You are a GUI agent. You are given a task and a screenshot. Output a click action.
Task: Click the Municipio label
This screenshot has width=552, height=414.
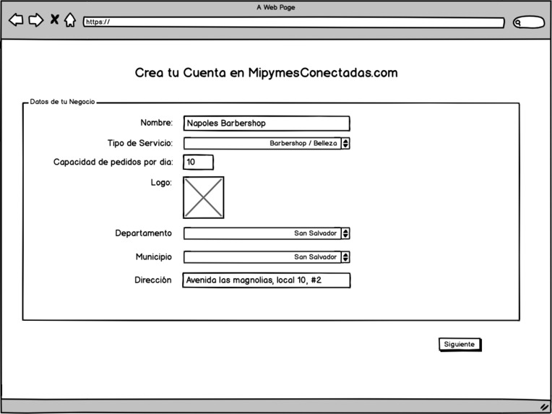(154, 257)
